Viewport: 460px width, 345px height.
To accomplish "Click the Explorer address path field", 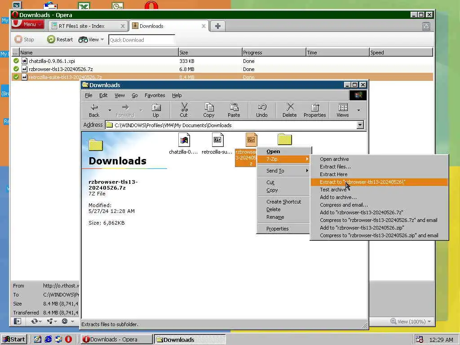I will pyautogui.click(x=231, y=125).
